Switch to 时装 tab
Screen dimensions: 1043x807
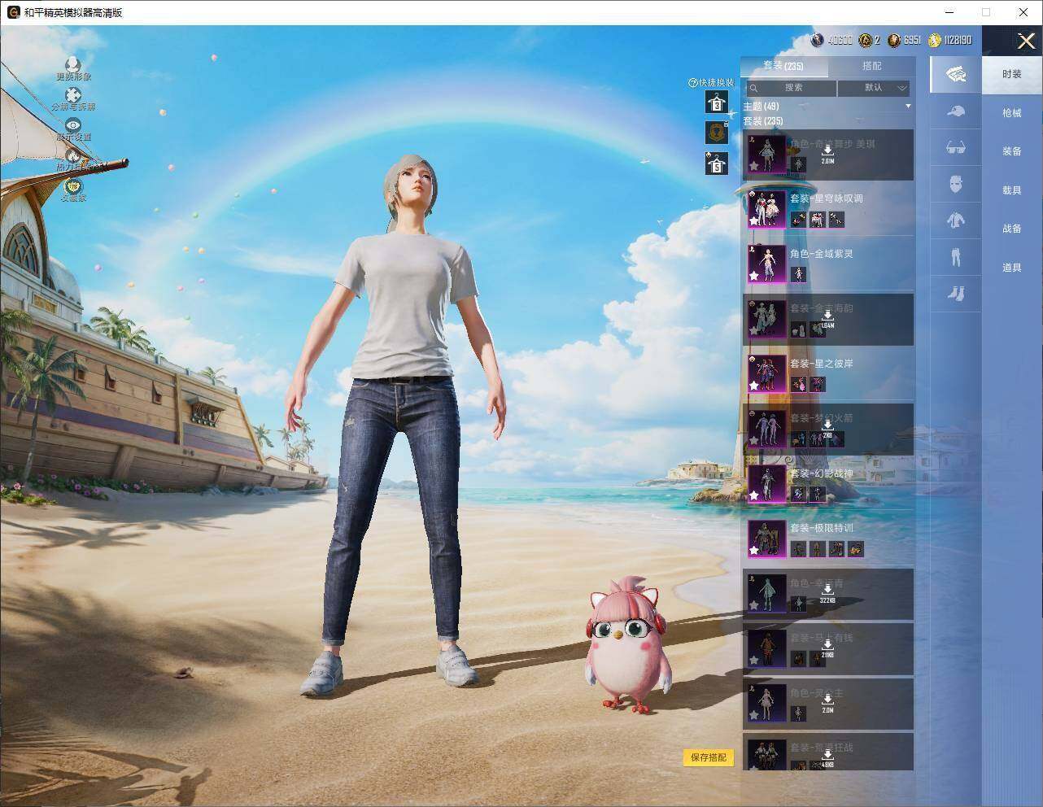[1012, 74]
